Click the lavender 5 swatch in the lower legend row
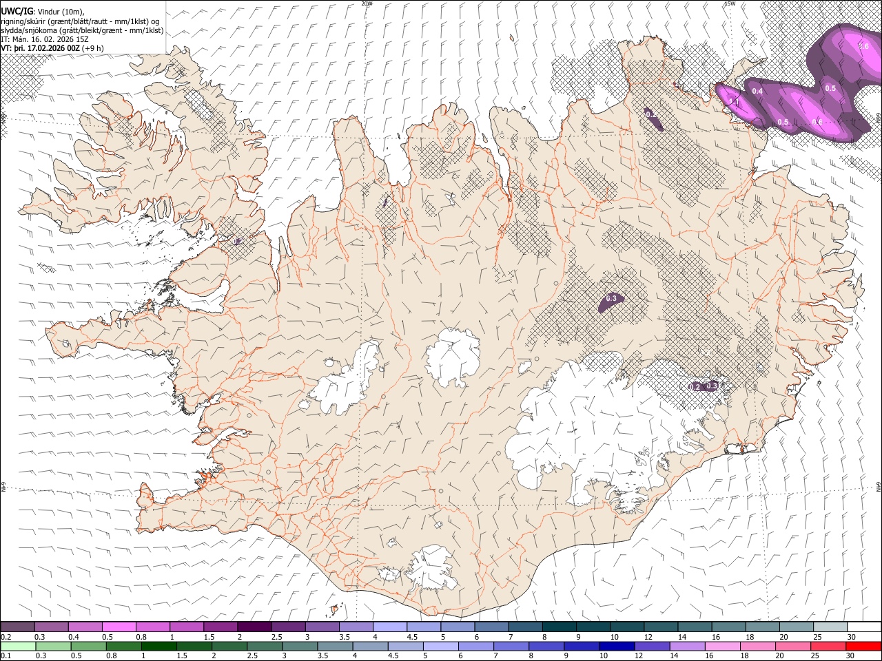 click(x=440, y=646)
